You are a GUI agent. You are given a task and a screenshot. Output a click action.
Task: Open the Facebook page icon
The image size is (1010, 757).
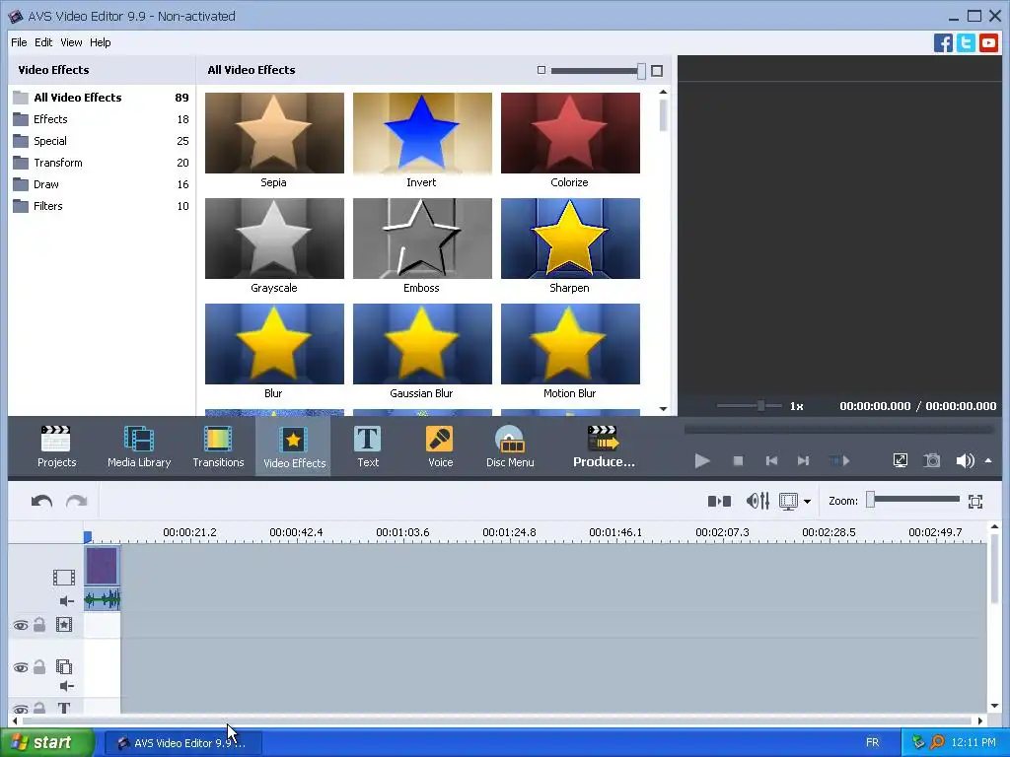(x=943, y=43)
